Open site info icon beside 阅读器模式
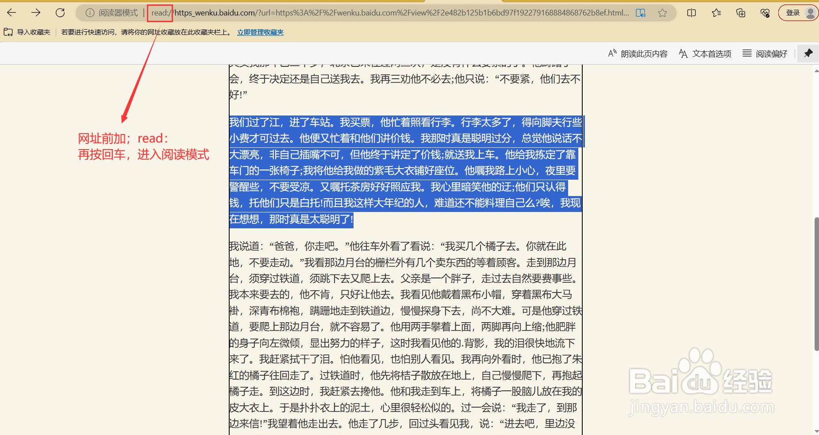 [x=90, y=13]
